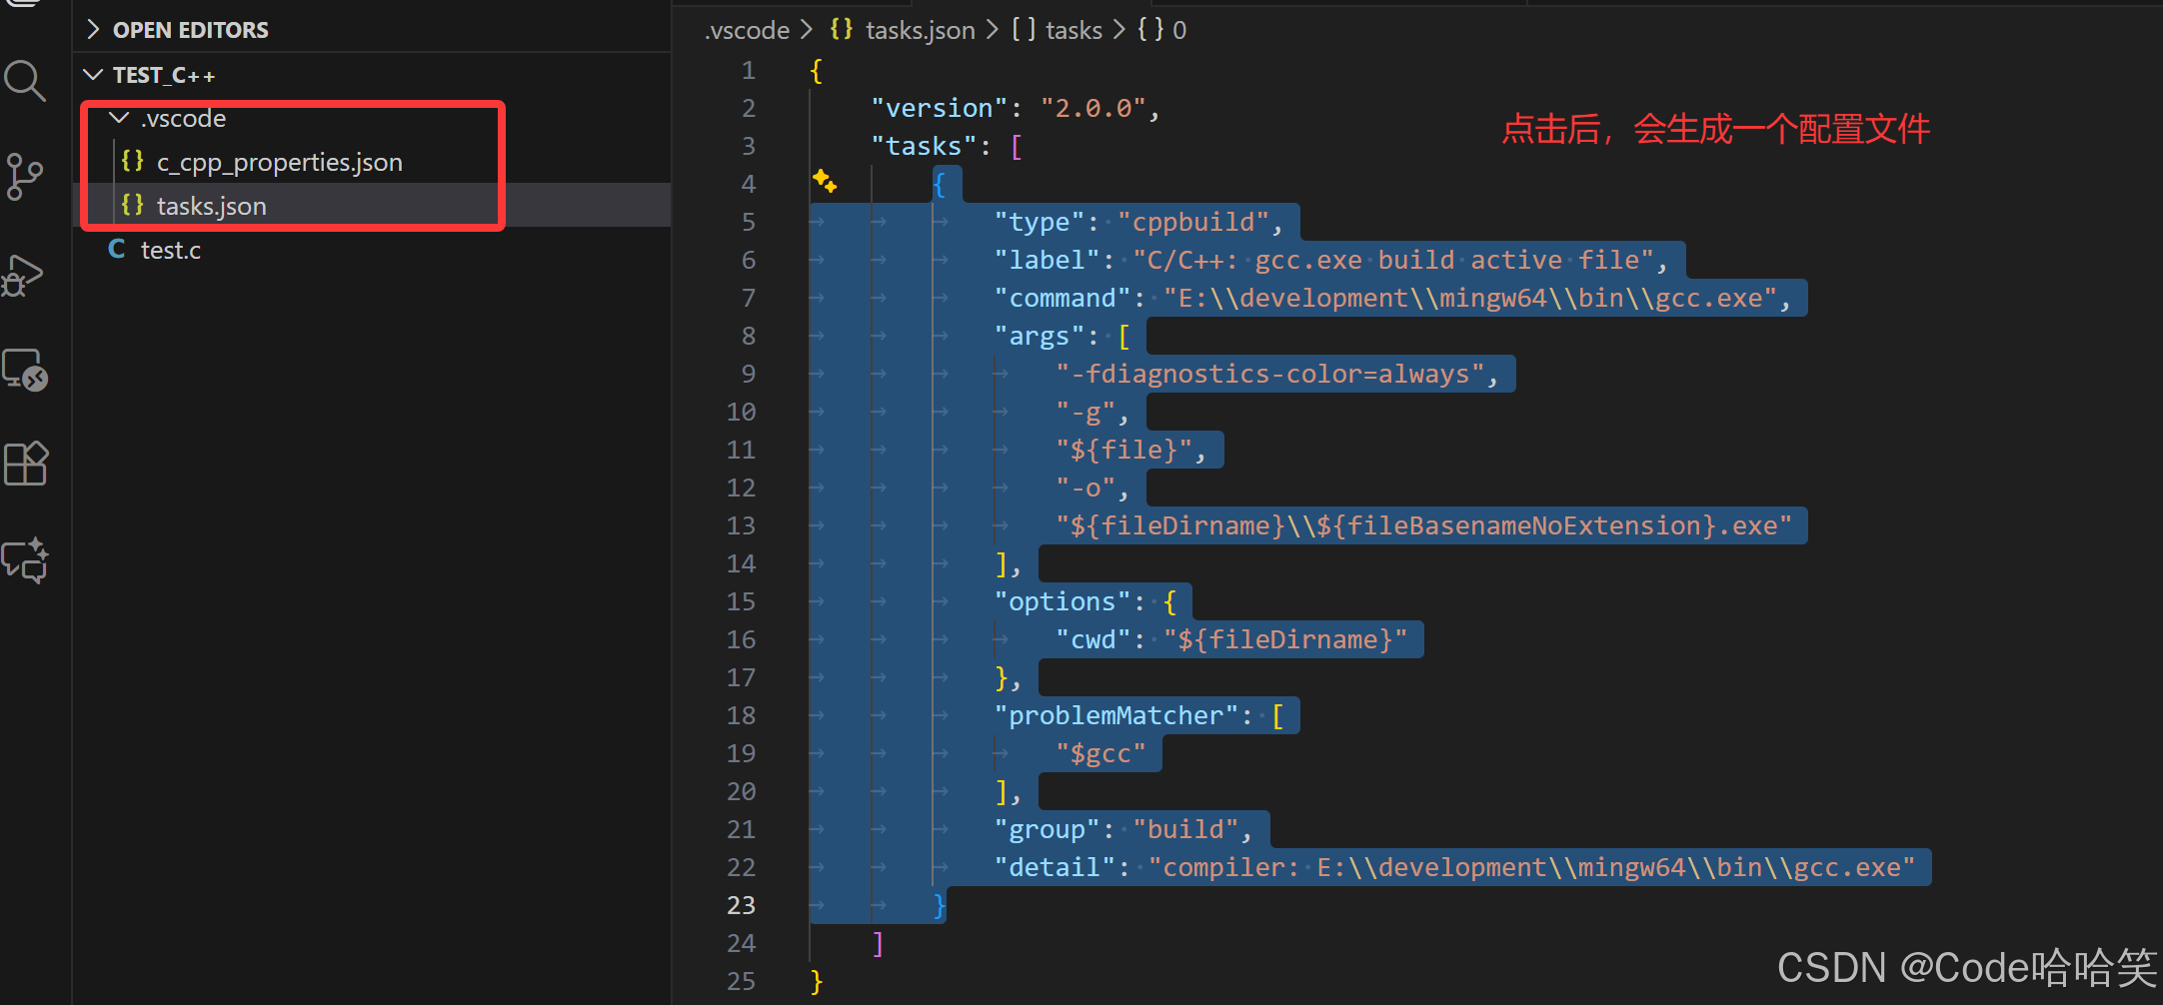Open the Search panel
Viewport: 2163px width, 1005px height.
tap(25, 80)
